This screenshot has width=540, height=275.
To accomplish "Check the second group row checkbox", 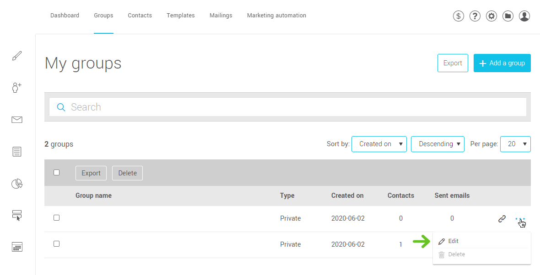I will coord(57,244).
